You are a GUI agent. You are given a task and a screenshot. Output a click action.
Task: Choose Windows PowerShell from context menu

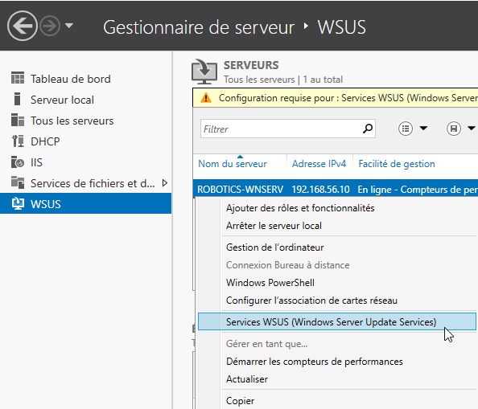(x=270, y=283)
